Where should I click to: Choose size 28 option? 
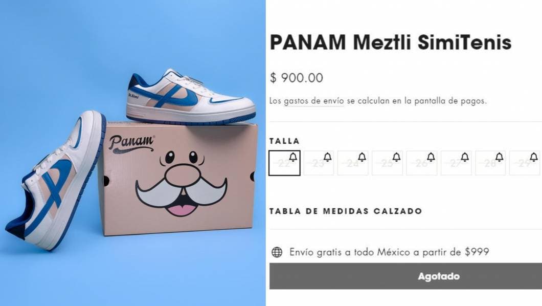point(490,163)
